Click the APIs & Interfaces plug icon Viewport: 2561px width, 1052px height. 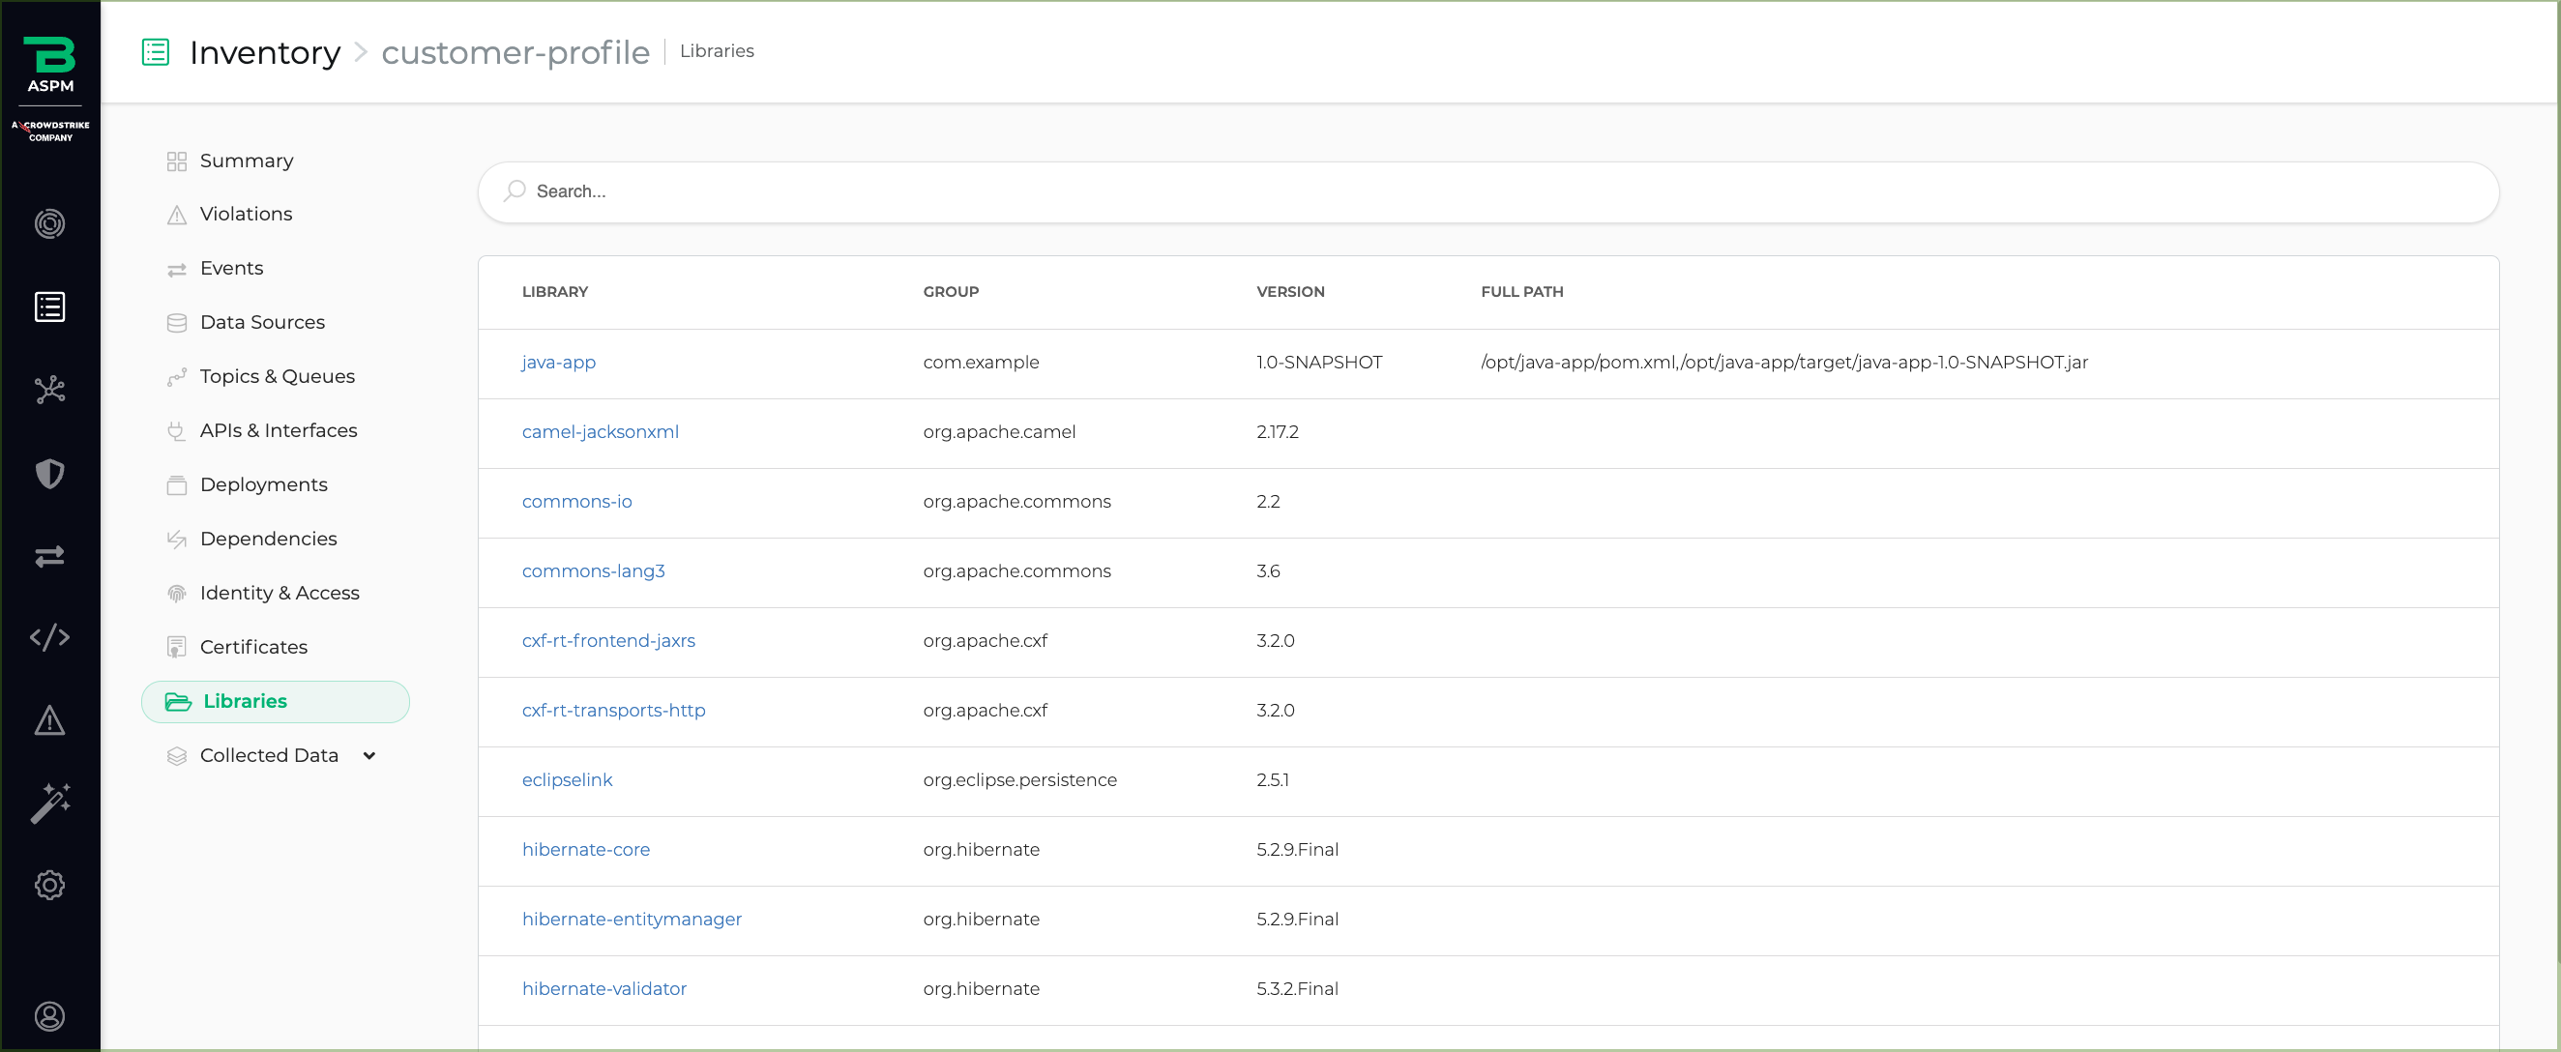click(177, 431)
